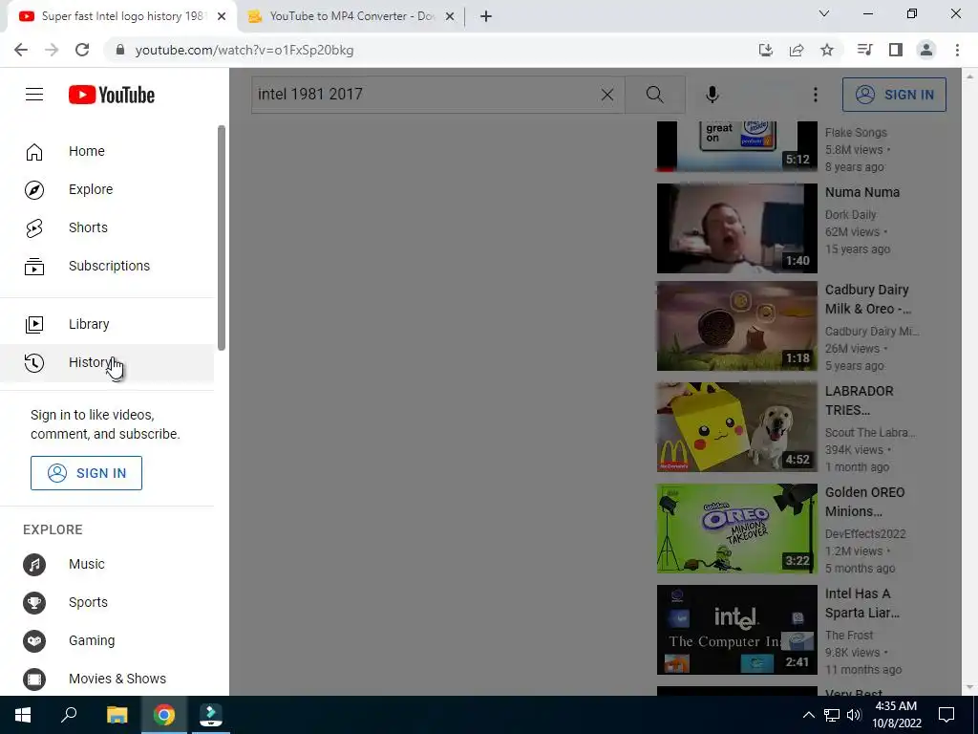978x734 pixels.
Task: Open Gaming under Explore
Action: 107,640
